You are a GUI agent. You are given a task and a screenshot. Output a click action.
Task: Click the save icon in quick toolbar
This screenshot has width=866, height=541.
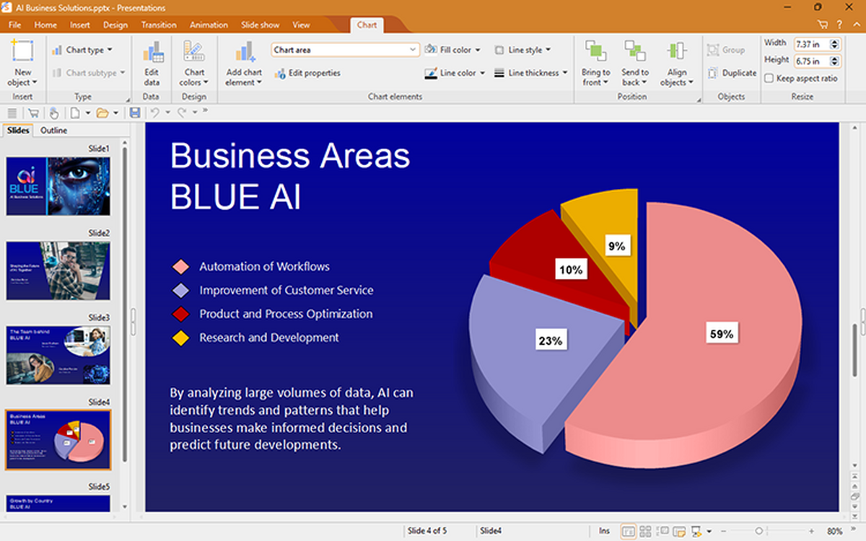click(x=134, y=113)
